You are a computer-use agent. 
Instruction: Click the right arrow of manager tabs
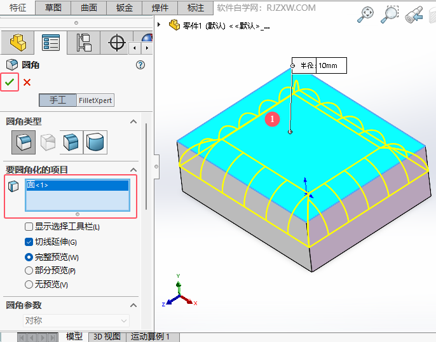coord(147,48)
